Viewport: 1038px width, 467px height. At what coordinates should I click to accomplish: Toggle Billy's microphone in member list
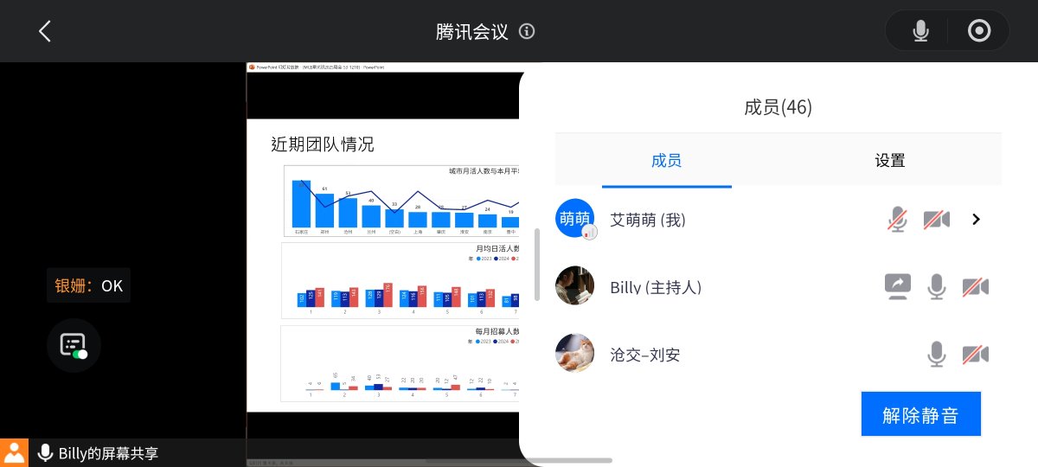pyautogui.click(x=936, y=286)
